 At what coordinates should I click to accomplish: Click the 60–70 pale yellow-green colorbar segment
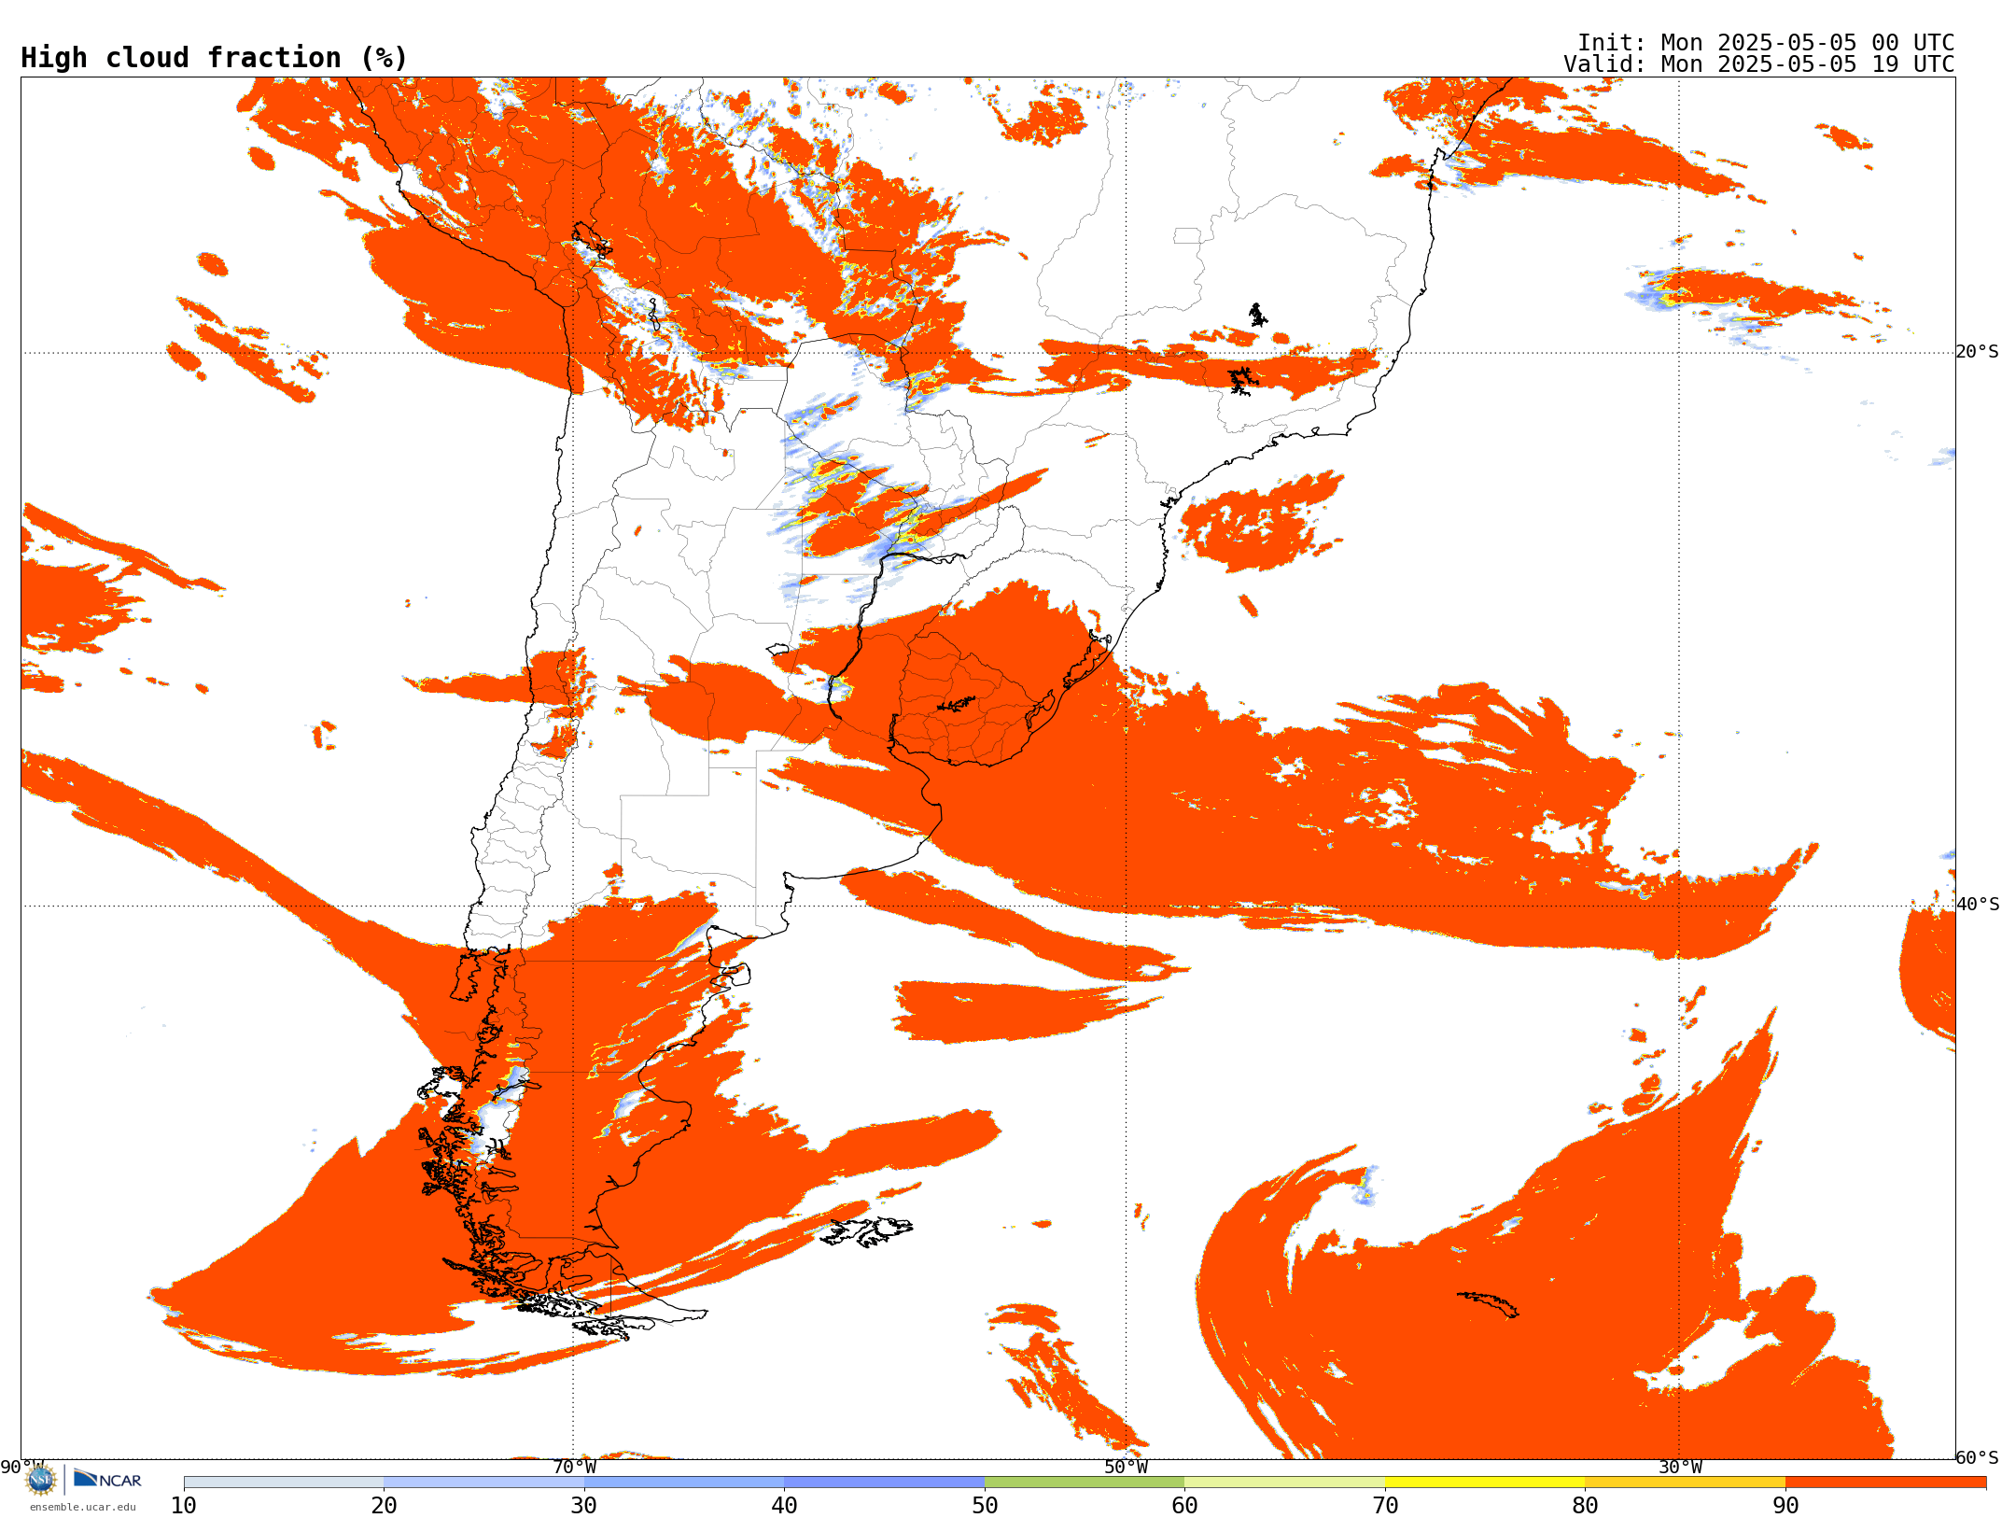point(1284,1483)
